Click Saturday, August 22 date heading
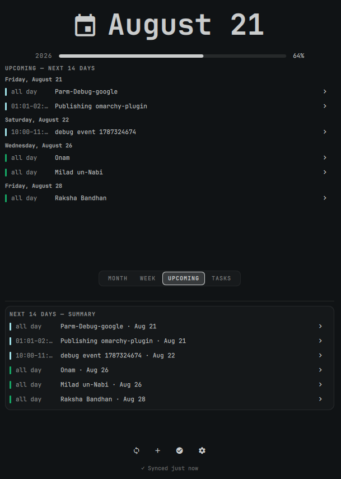341x479 pixels. coord(37,120)
